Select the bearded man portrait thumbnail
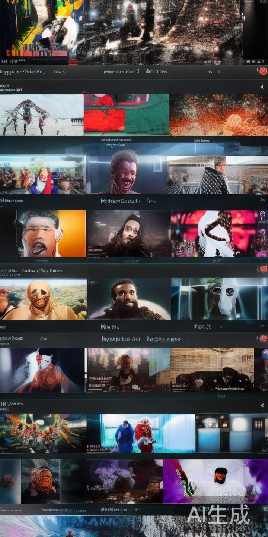Viewport: 268px width, 537px height. pos(129,299)
